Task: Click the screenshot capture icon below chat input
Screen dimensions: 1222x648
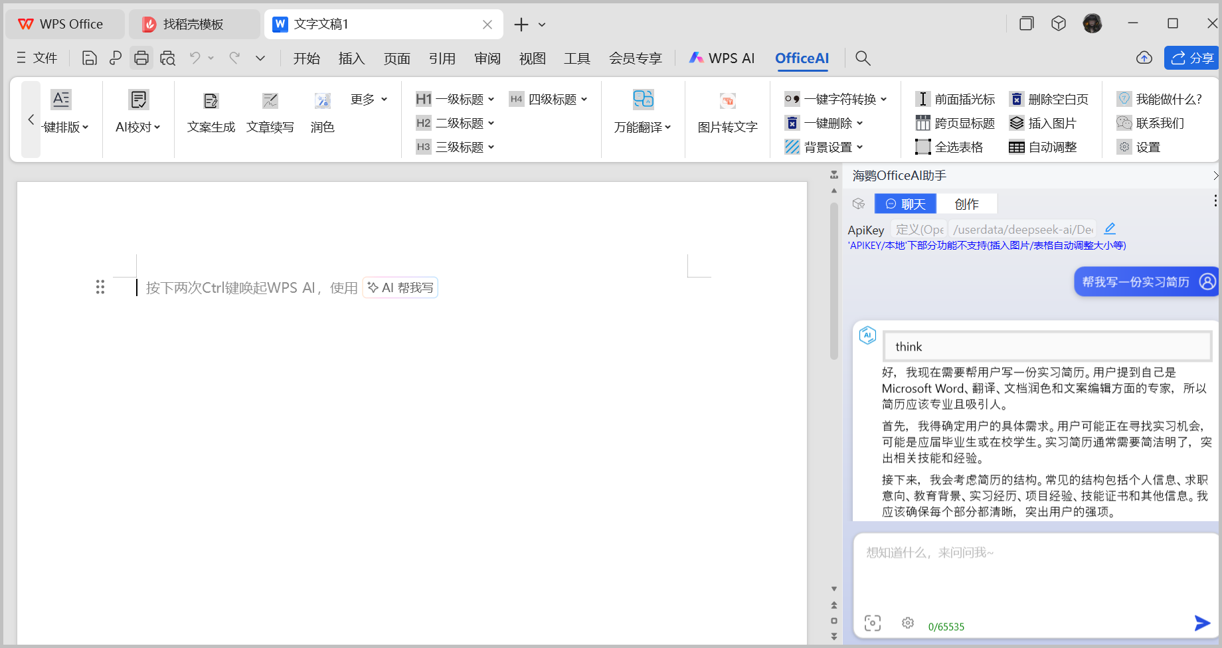Action: pos(872,623)
